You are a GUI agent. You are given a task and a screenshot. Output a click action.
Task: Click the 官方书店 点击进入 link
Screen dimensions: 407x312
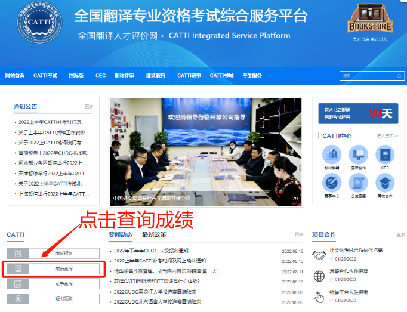tap(370, 39)
